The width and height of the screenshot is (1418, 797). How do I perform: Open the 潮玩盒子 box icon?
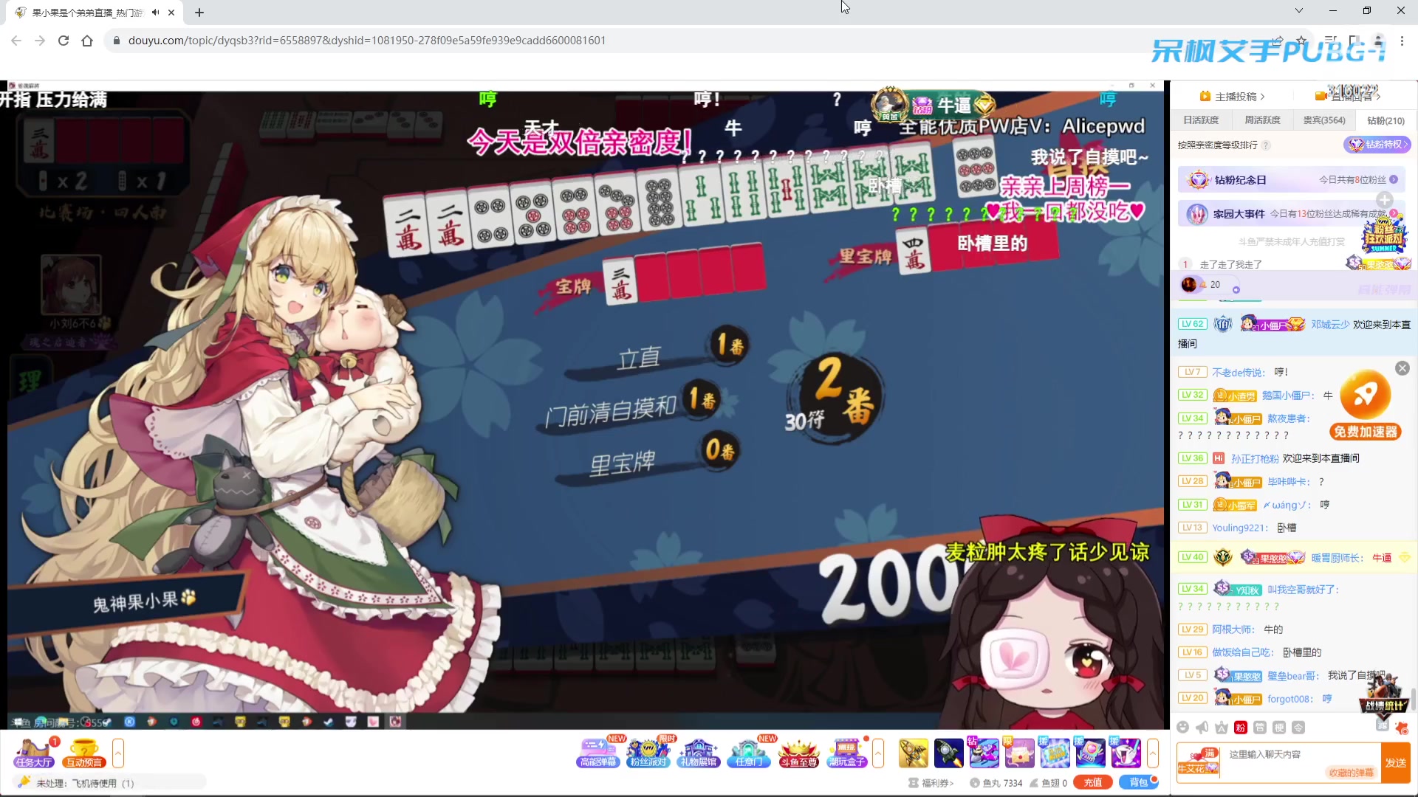pyautogui.click(x=847, y=753)
